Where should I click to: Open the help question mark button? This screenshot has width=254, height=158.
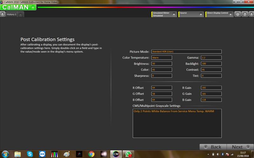point(245,14)
